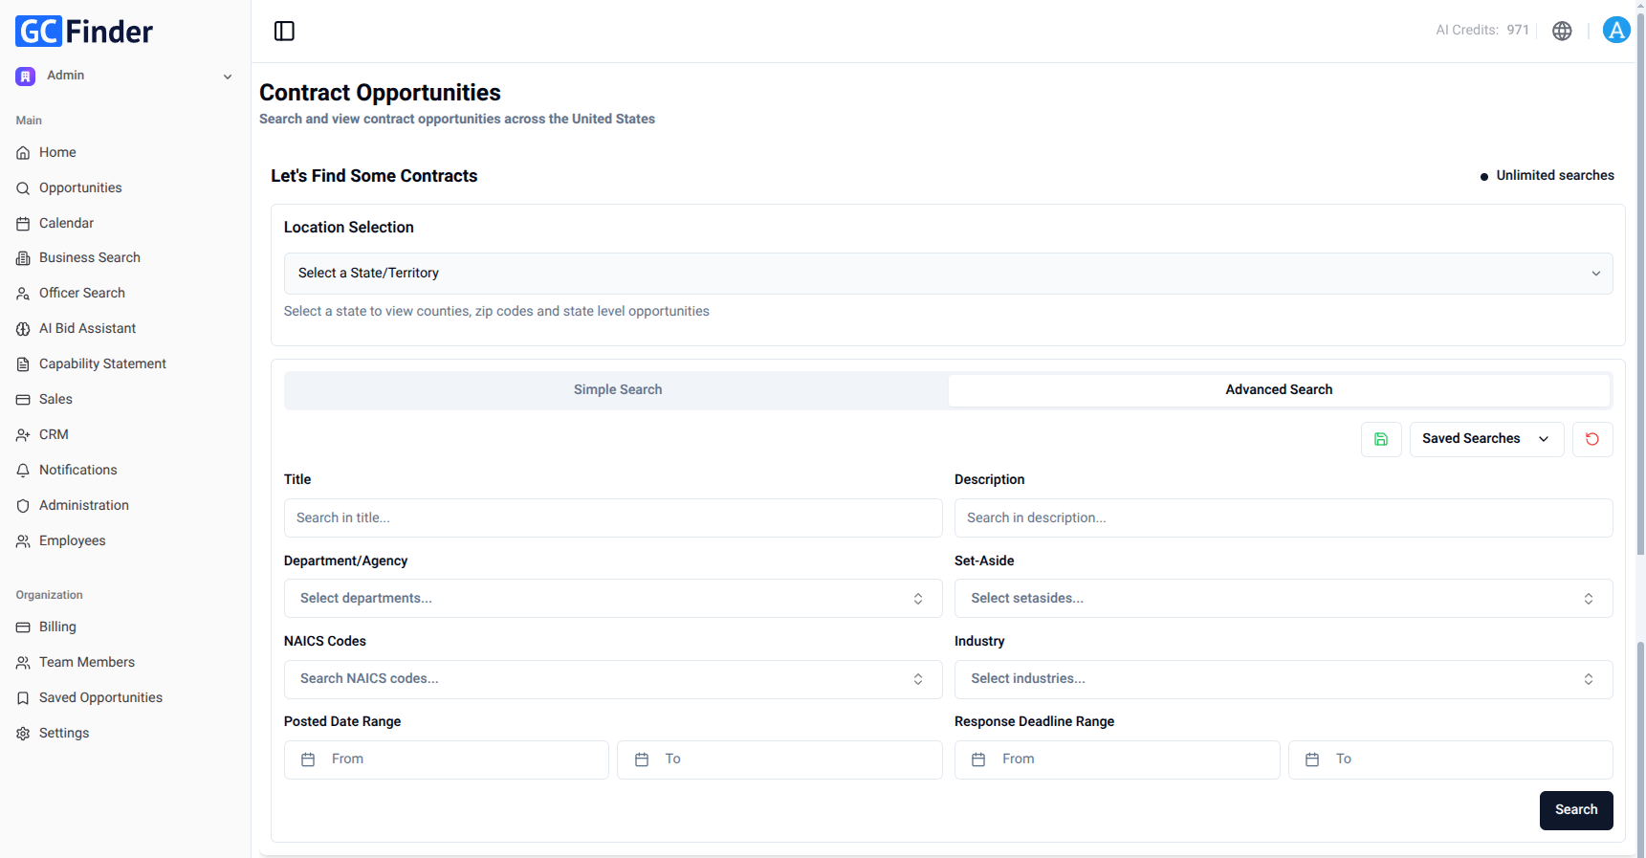Click the GC Finder logo
This screenshot has width=1646, height=858.
pyautogui.click(x=84, y=32)
